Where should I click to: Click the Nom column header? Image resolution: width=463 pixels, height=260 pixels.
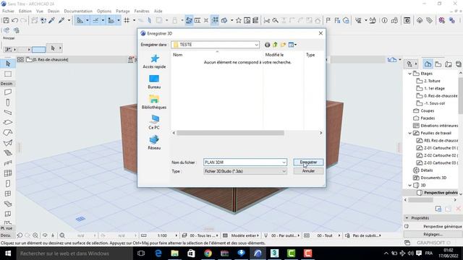pos(177,55)
